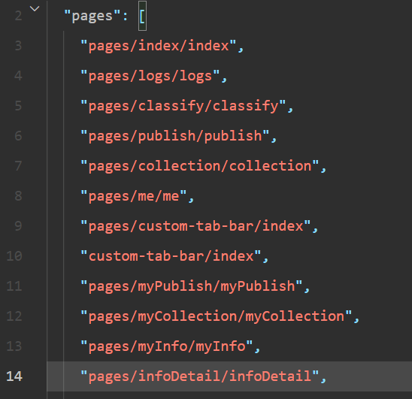Collapse the "pages" array fold chevron

(35, 9)
